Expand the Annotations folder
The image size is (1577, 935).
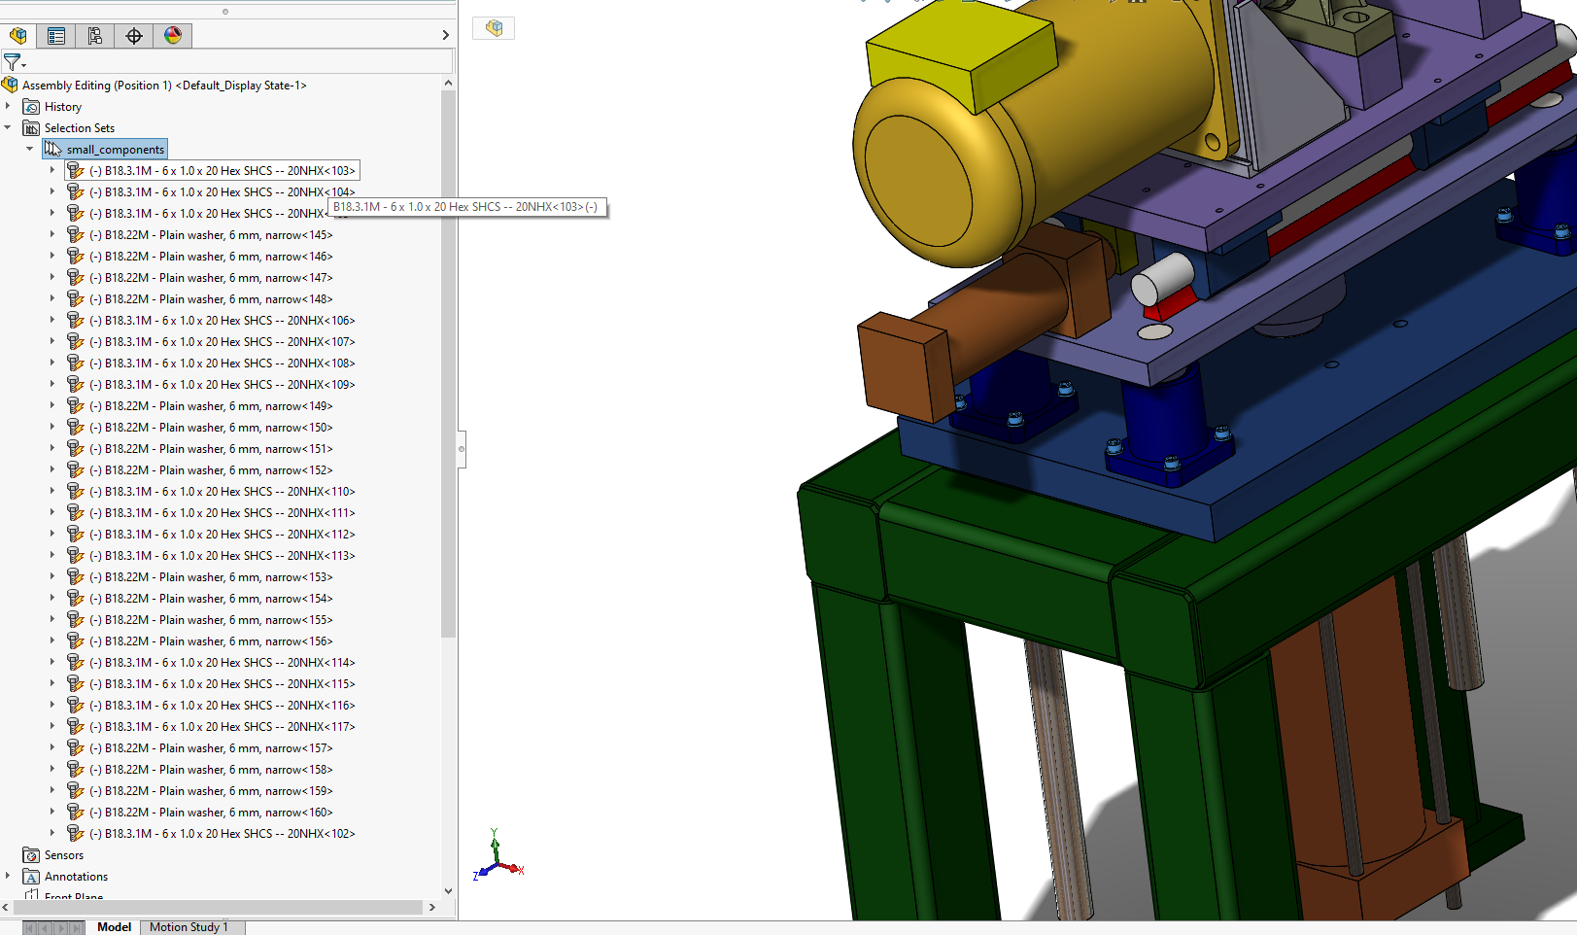(x=8, y=876)
